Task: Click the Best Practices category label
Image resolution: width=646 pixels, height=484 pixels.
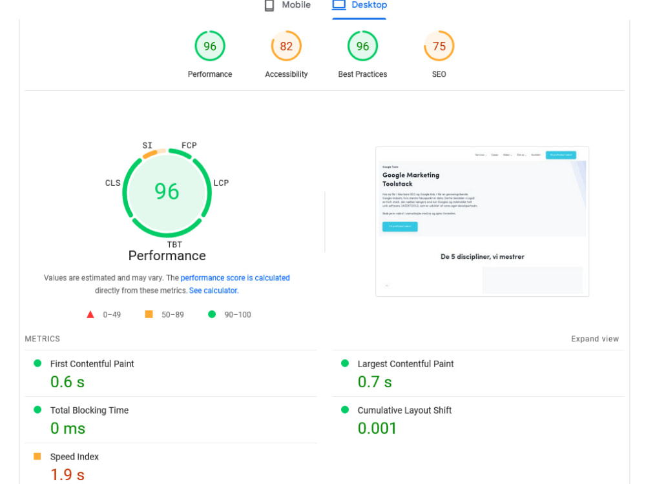Action: coord(362,74)
